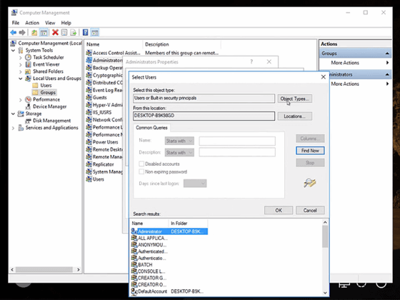Close the Select Users dialog
The image size is (400, 300).
323,77
